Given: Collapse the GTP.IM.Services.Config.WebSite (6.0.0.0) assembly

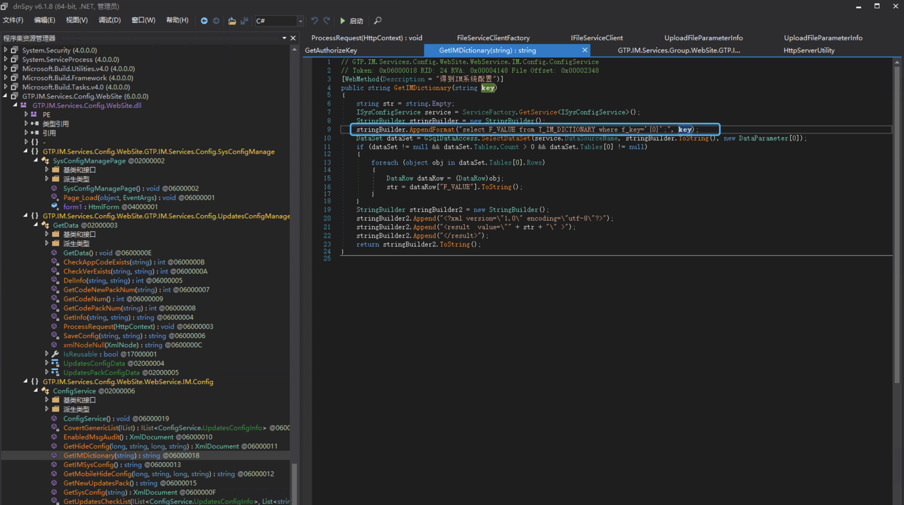Looking at the screenshot, I should point(6,96).
